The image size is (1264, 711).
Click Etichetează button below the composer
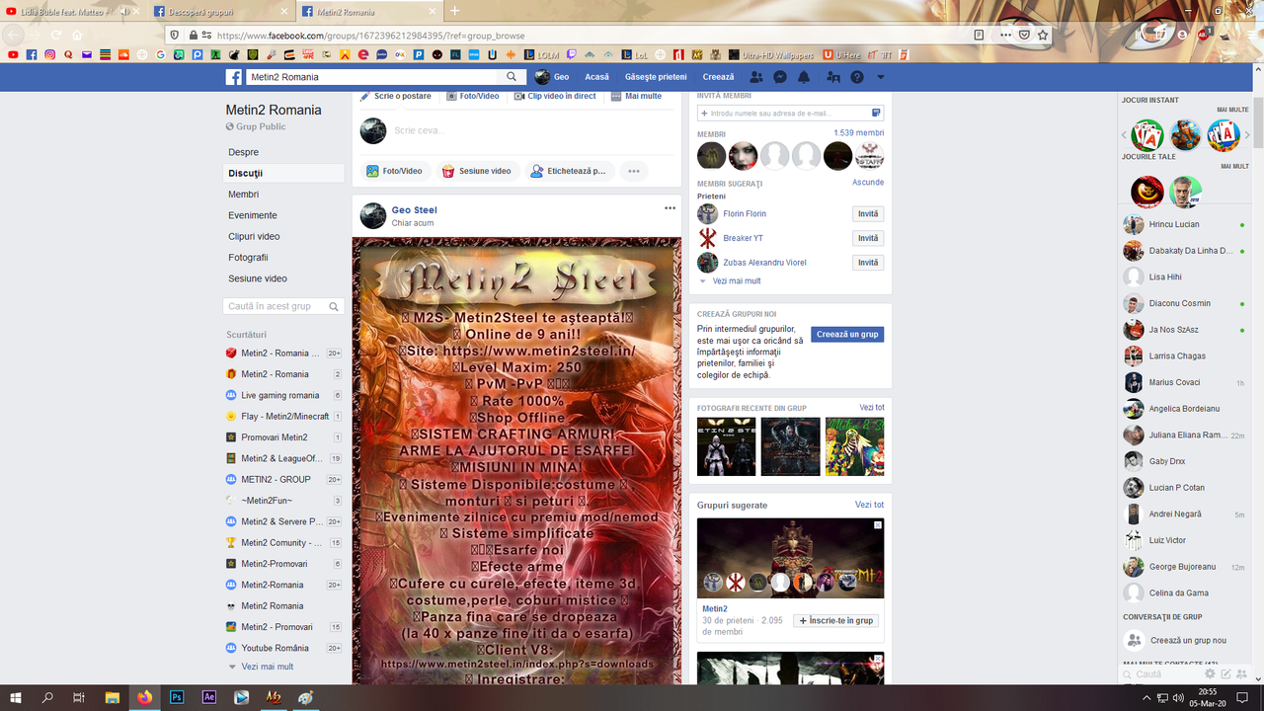click(x=570, y=171)
